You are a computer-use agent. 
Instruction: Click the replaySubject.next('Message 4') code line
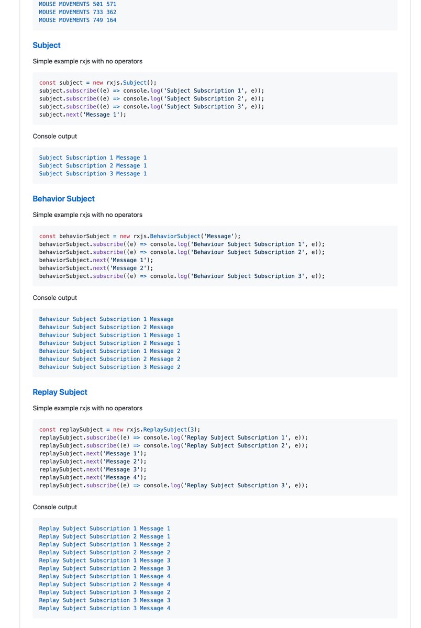coord(93,477)
